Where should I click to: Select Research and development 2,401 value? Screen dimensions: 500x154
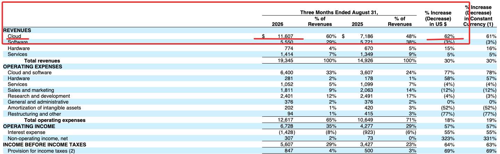click(x=287, y=96)
